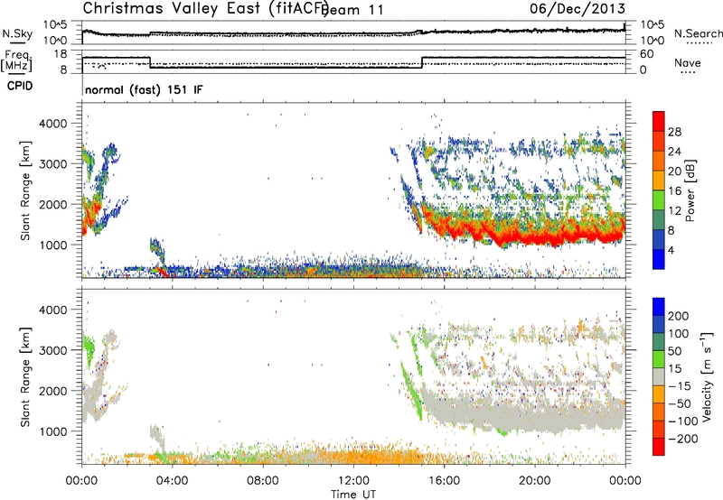Viewport: 723px width, 500px height.
Task: Click the green velocity streak near 14:30 UT
Action: [x=411, y=389]
